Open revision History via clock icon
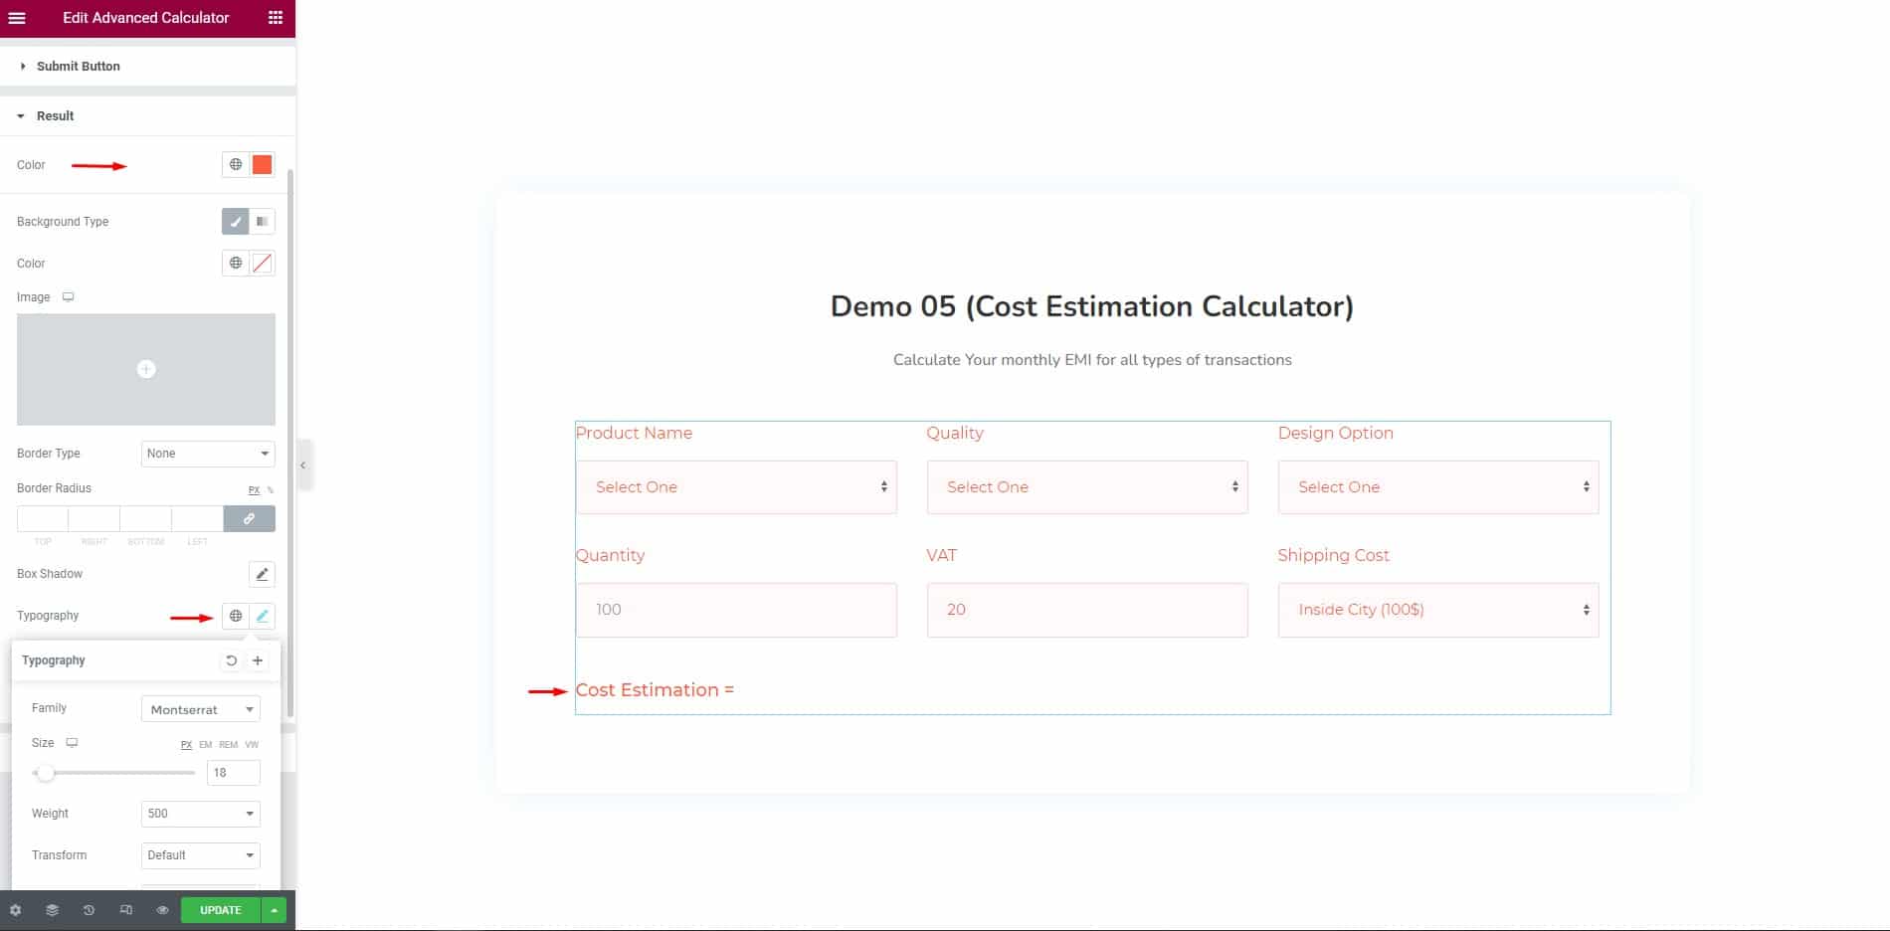Viewport: 1890px width, 931px height. tap(89, 909)
